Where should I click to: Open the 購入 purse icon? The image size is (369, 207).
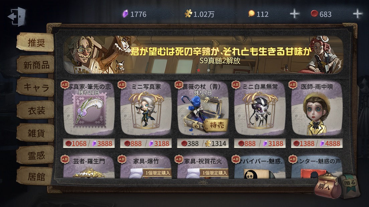[328, 186]
